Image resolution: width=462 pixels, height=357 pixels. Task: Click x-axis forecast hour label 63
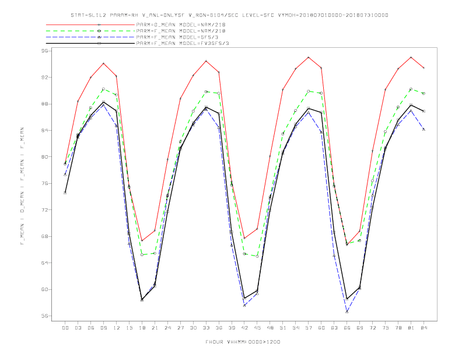point(334,328)
